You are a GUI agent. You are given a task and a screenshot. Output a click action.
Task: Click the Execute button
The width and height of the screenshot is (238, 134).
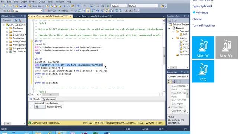51,11
